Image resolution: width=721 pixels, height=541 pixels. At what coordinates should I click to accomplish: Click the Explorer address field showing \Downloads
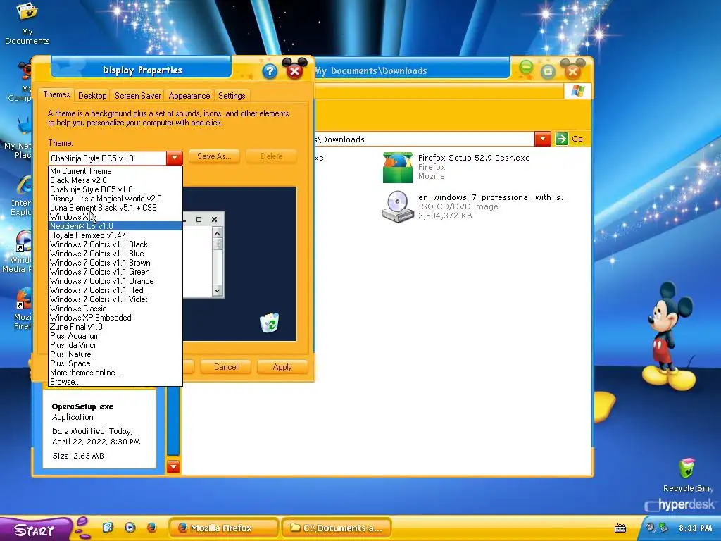click(x=425, y=139)
